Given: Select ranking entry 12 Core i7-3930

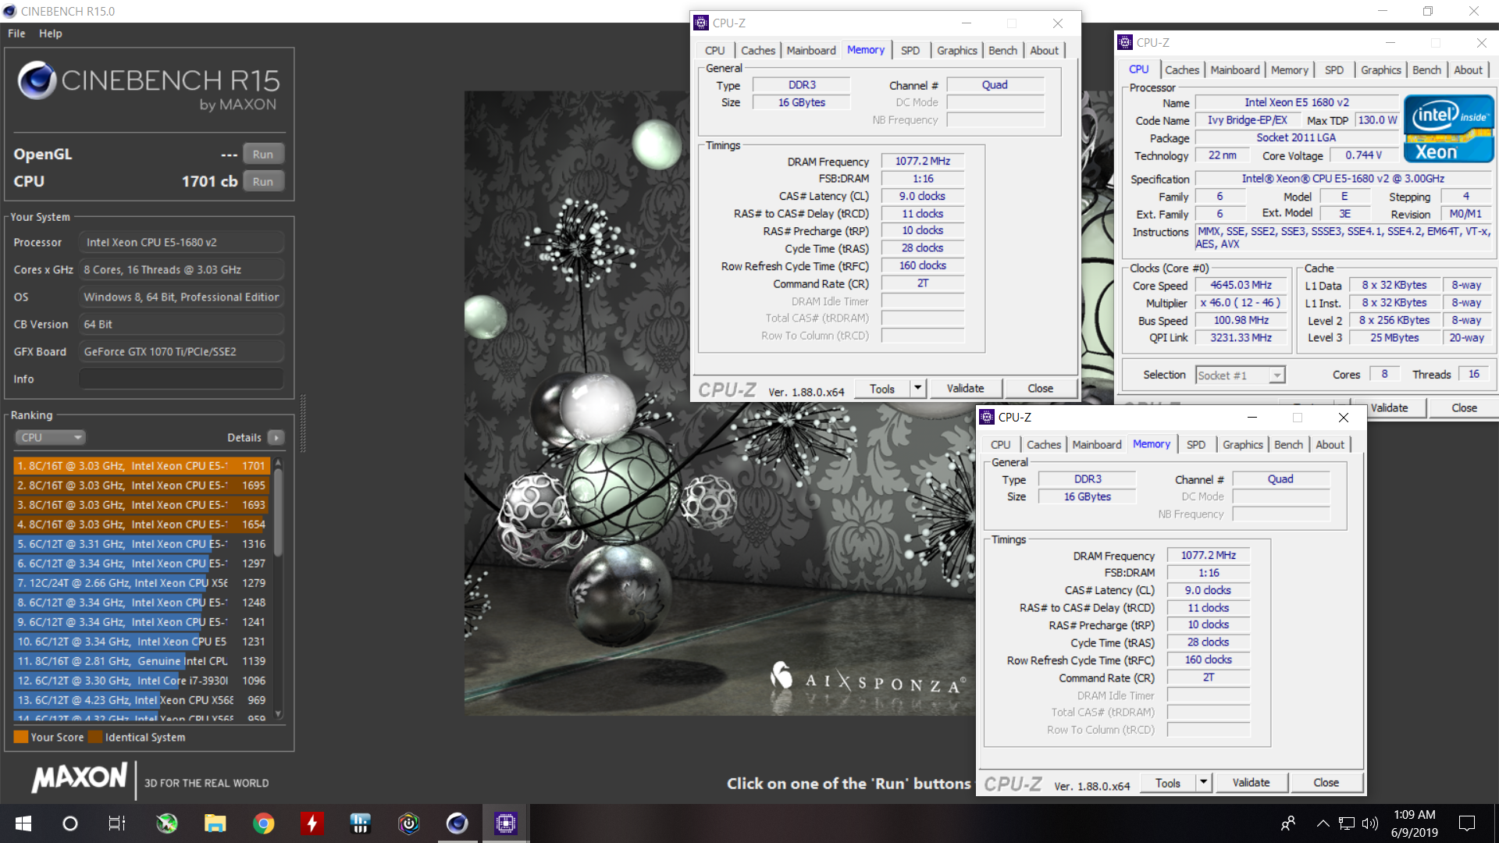Looking at the screenshot, I should tap(141, 681).
